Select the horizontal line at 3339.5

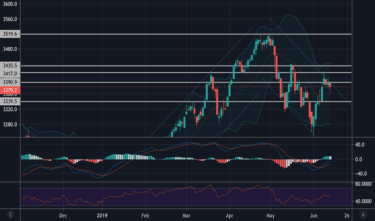point(186,102)
